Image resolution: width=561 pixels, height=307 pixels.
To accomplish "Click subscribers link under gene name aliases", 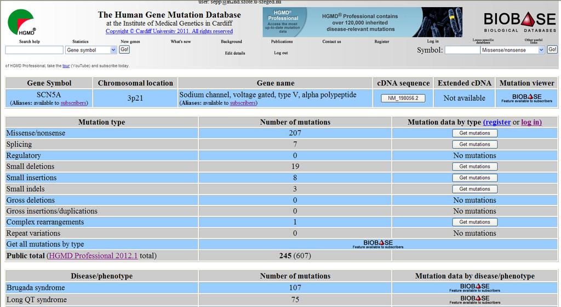I will click(243, 103).
